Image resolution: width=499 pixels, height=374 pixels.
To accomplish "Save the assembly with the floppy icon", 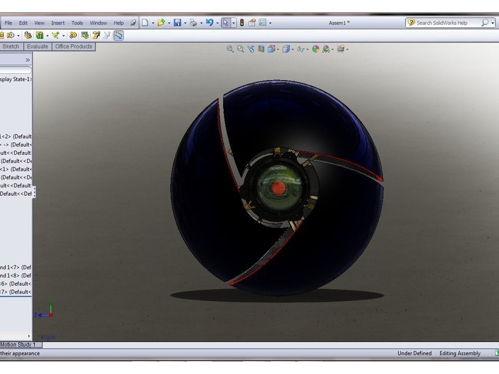I will coord(178,22).
